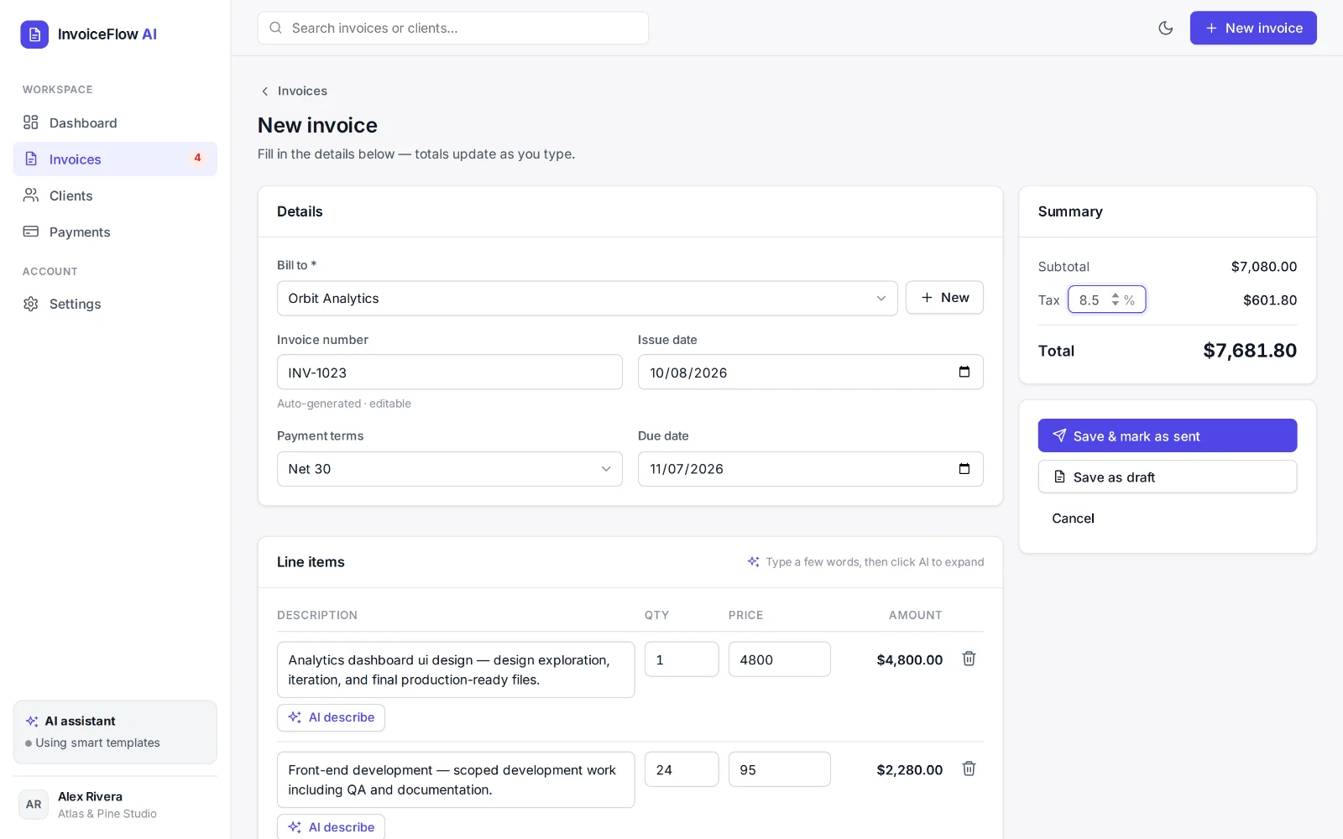Screen dimensions: 1343x839
Task: Delete the Analytics dashboard line item
Action: pos(969,659)
